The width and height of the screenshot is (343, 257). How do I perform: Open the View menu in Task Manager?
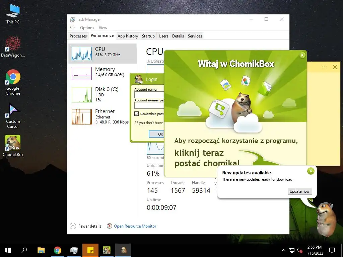pos(103,28)
